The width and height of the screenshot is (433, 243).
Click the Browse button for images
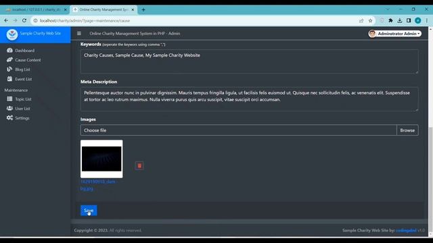point(407,130)
